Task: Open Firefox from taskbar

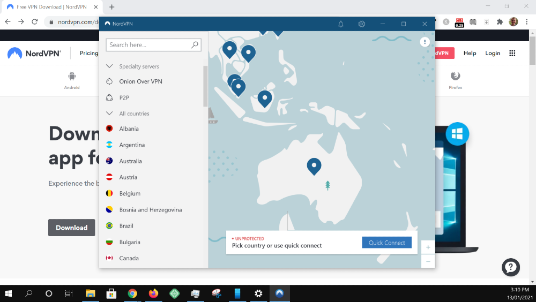Action: (x=153, y=293)
